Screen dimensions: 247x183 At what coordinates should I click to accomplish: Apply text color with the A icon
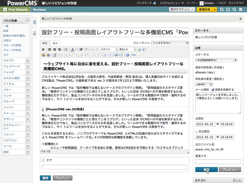[72, 50]
